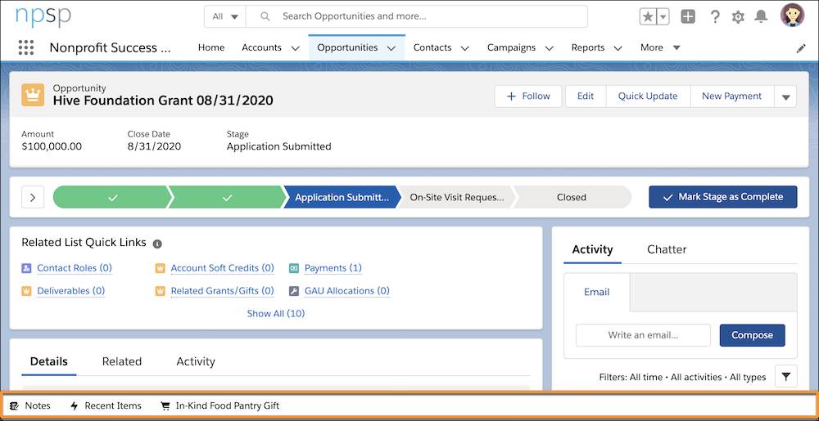Open Recent Items in the utility bar
Image resolution: width=819 pixels, height=421 pixels.
tap(106, 405)
